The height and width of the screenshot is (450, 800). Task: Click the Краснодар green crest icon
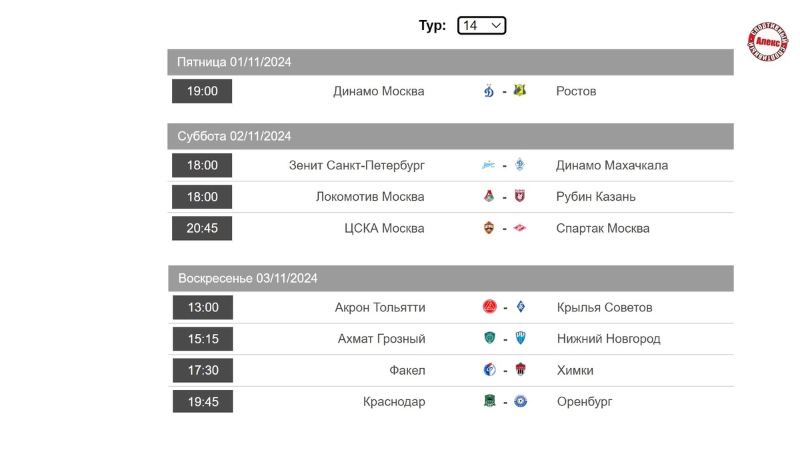pos(489,401)
